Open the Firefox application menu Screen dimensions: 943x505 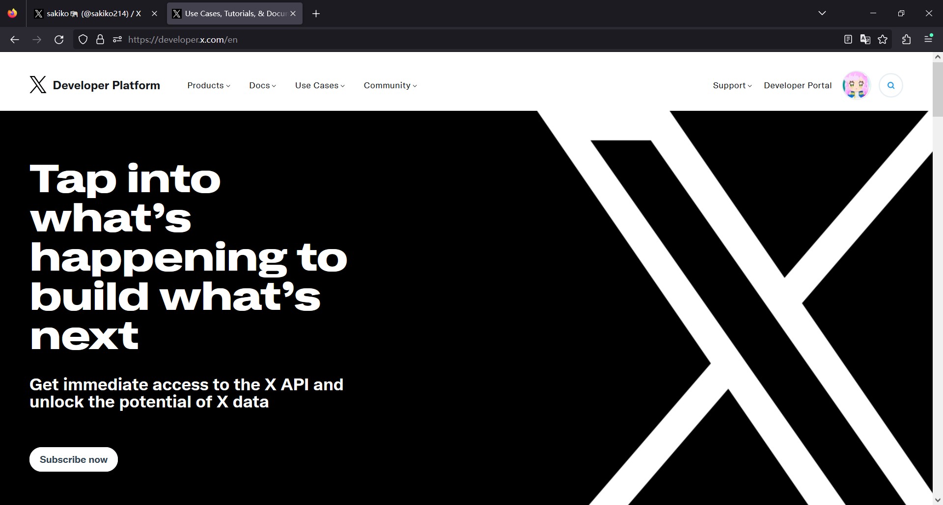(x=928, y=40)
